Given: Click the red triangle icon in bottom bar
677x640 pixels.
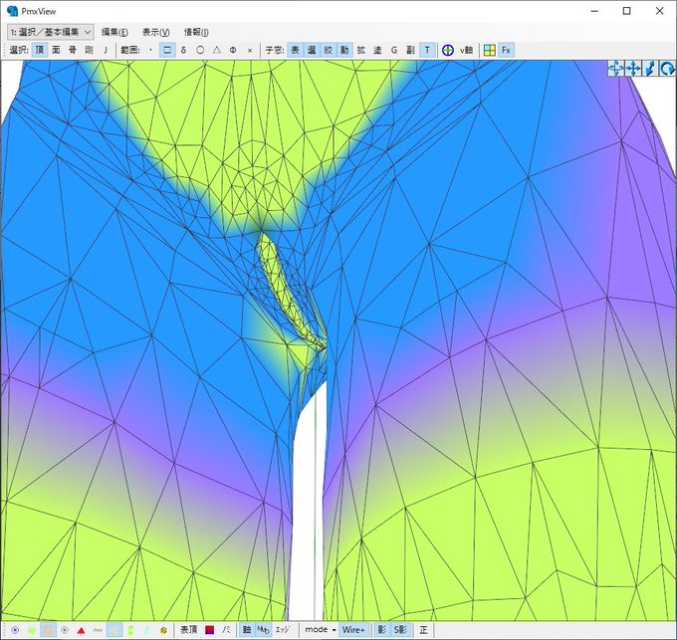Looking at the screenshot, I should click(x=81, y=630).
